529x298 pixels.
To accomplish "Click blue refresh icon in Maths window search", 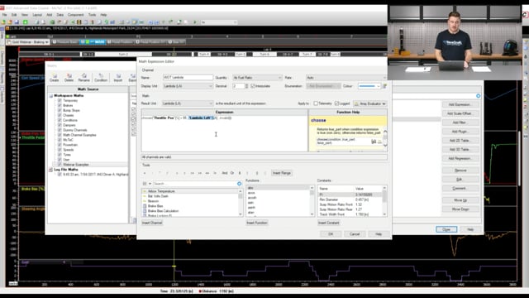I will pyautogui.click(x=478, y=96).
